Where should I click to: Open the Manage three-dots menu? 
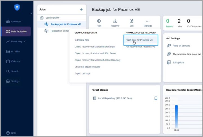[147, 21]
